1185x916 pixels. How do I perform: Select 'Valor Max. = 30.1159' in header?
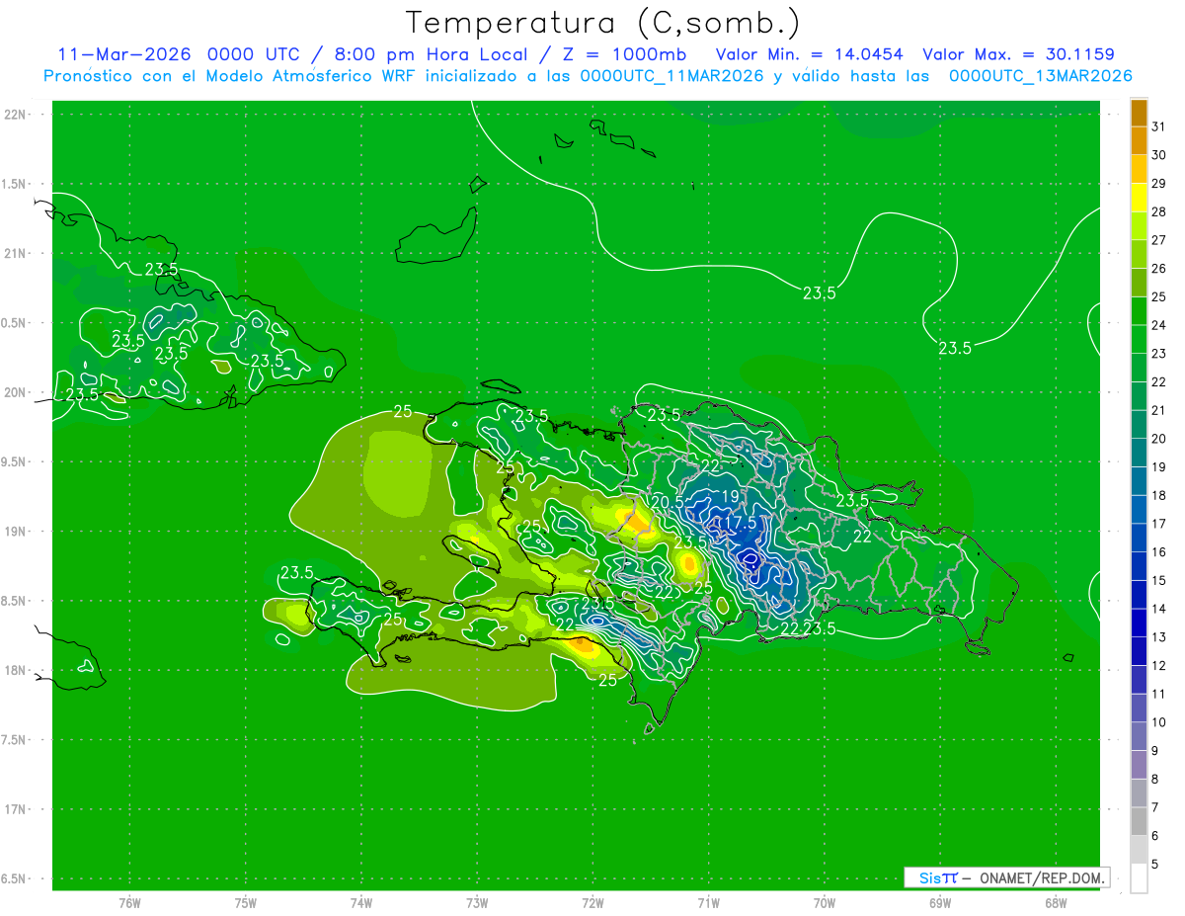(1018, 54)
